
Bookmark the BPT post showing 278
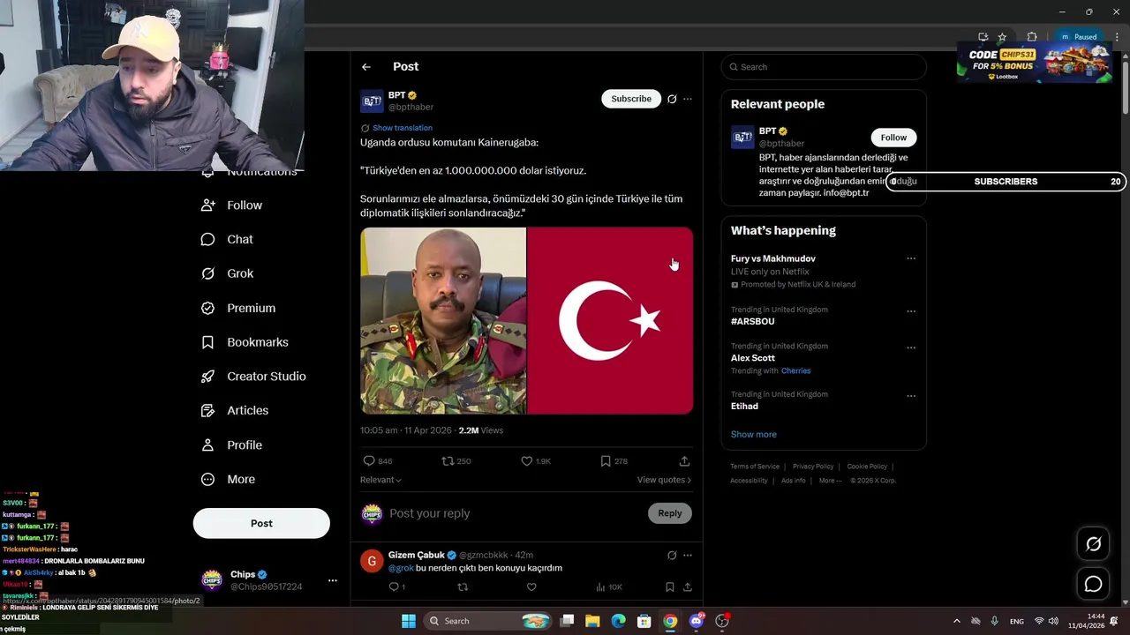click(x=614, y=461)
